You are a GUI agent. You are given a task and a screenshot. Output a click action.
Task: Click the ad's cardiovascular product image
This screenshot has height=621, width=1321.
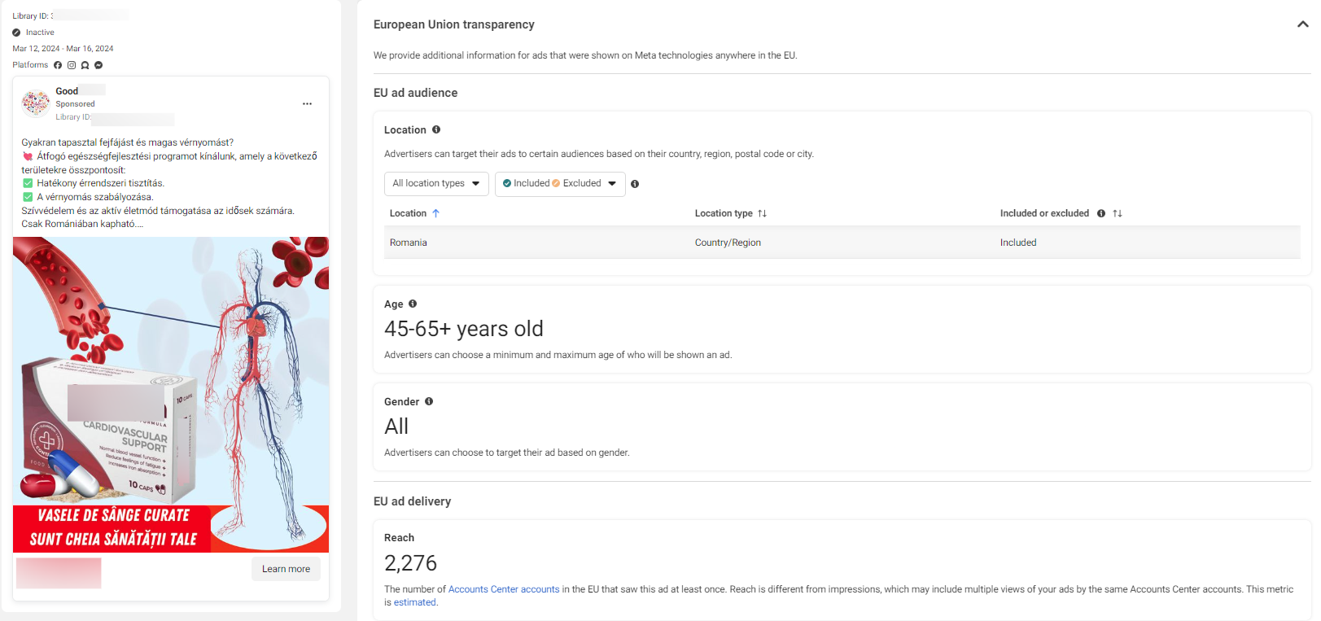(171, 395)
